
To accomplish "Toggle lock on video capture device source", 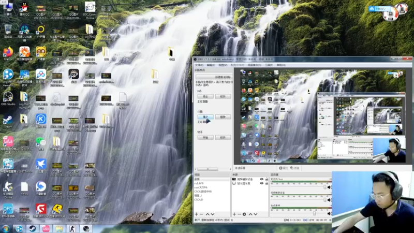I will (x=267, y=179).
